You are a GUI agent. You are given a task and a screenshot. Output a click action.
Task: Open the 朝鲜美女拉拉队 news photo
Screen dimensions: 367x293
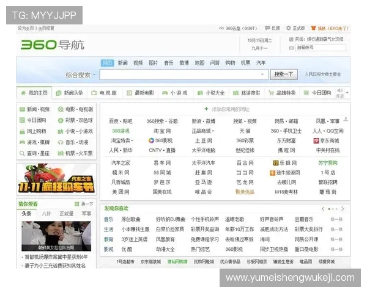tap(56, 236)
